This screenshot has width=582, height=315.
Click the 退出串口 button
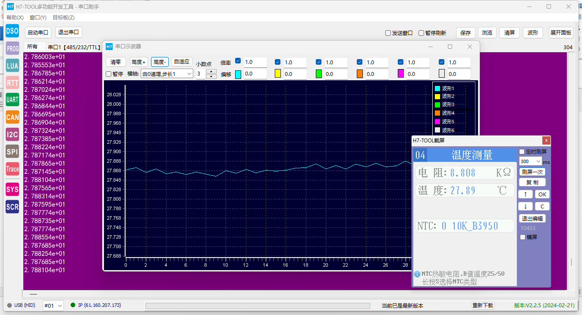69,32
